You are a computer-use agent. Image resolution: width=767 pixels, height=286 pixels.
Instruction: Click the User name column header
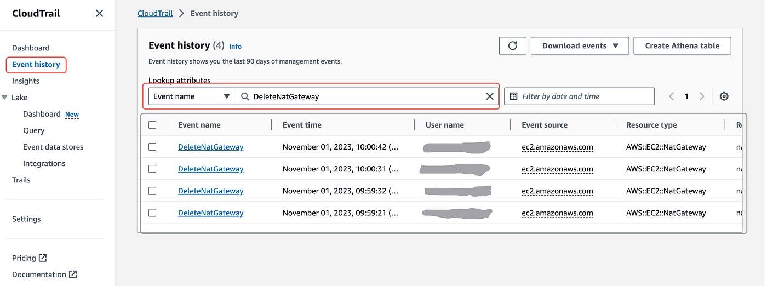[x=445, y=125]
